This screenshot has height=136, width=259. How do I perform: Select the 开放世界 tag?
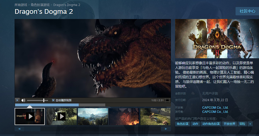[x=229, y=124]
